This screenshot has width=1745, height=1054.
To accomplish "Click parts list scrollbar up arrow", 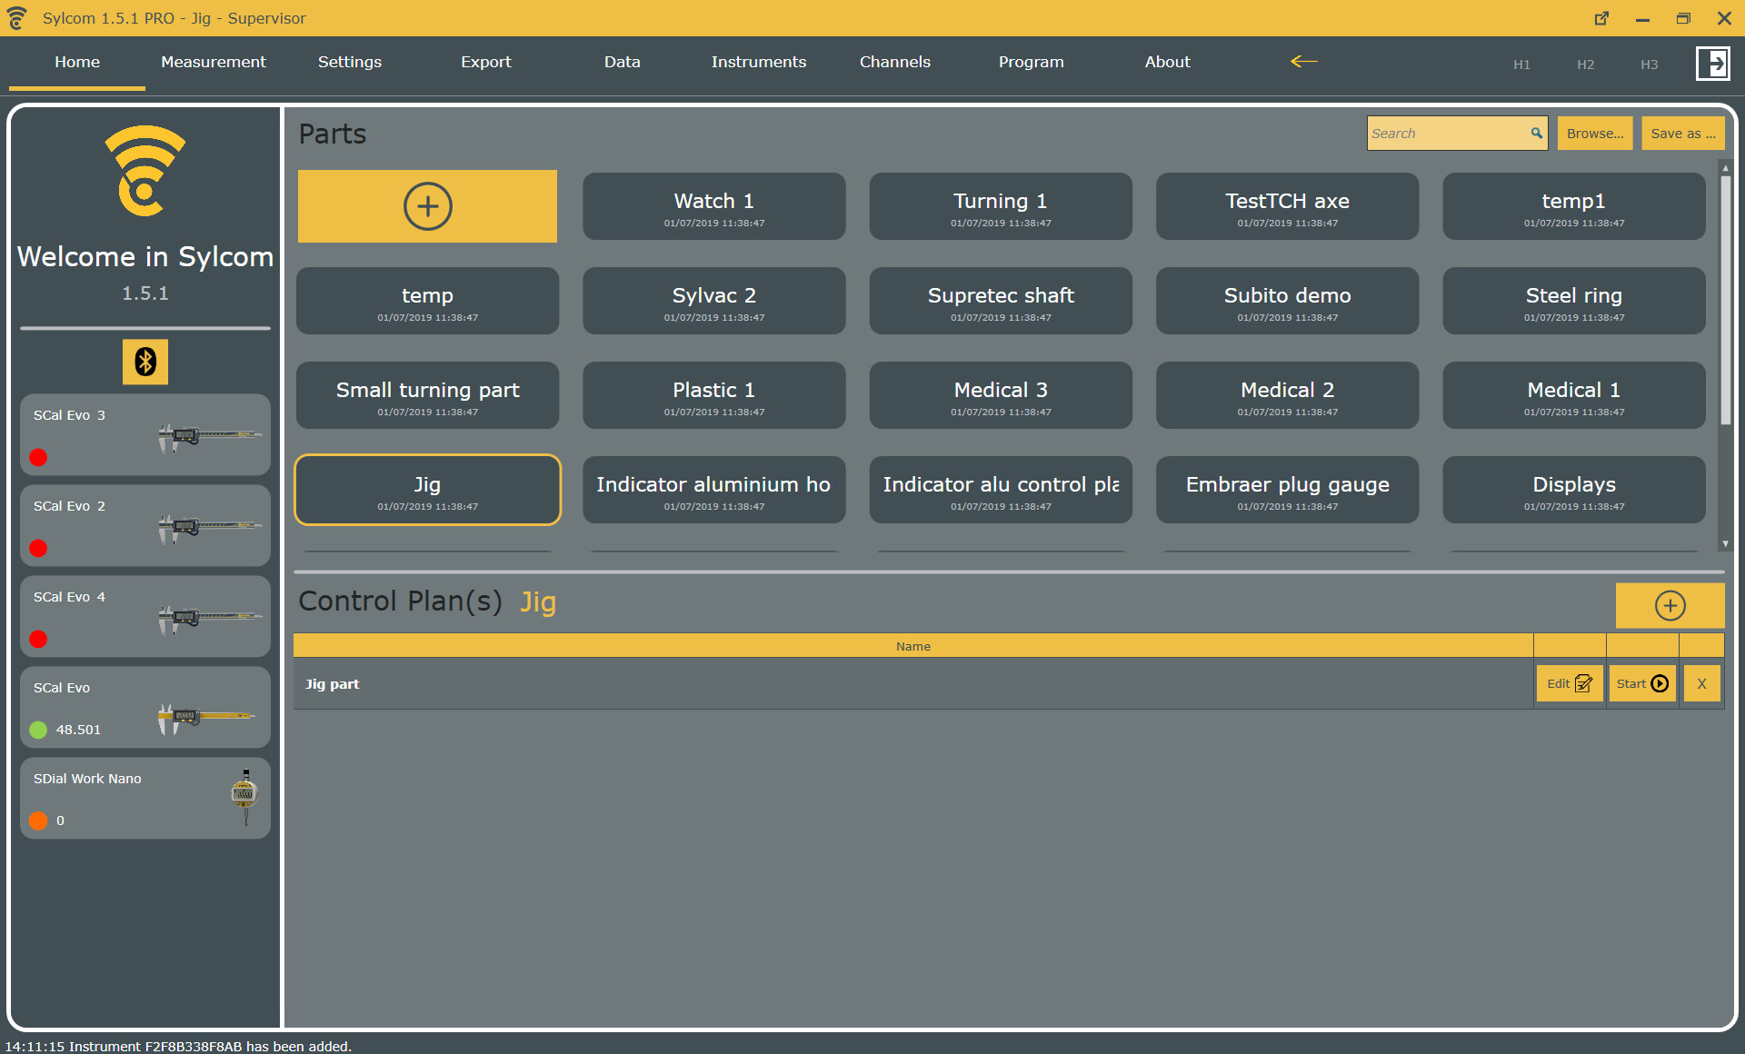I will [1725, 168].
